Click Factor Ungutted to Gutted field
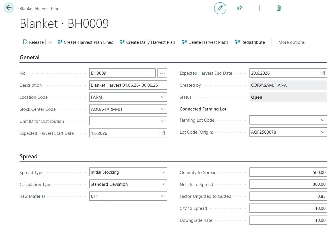Image resolution: width=331 pixels, height=235 pixels. click(288, 196)
